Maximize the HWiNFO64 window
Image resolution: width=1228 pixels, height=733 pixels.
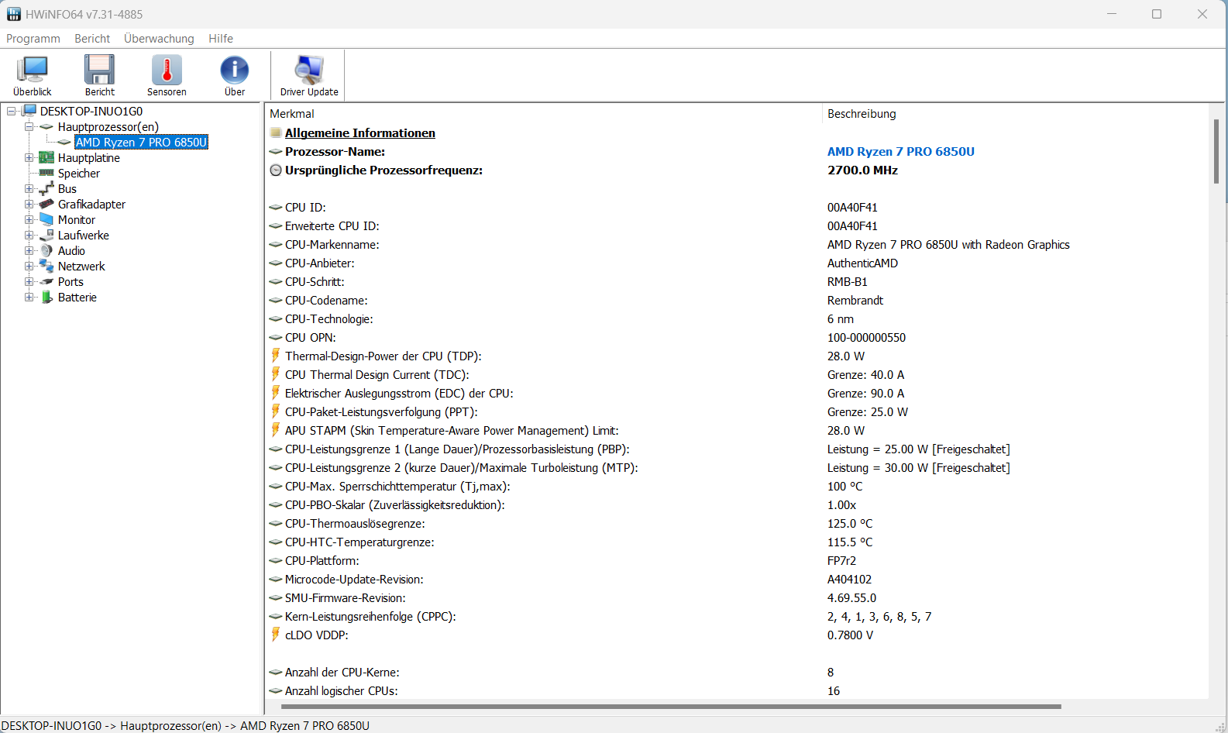point(1157,14)
